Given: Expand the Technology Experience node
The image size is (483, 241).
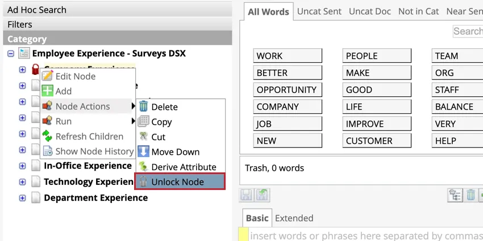Looking at the screenshot, I should point(22,182).
